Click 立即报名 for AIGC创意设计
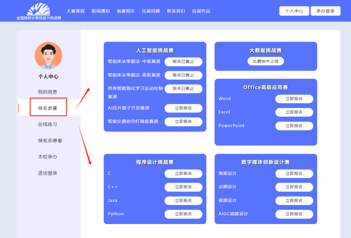351x238 pixels. pyautogui.click(x=294, y=214)
